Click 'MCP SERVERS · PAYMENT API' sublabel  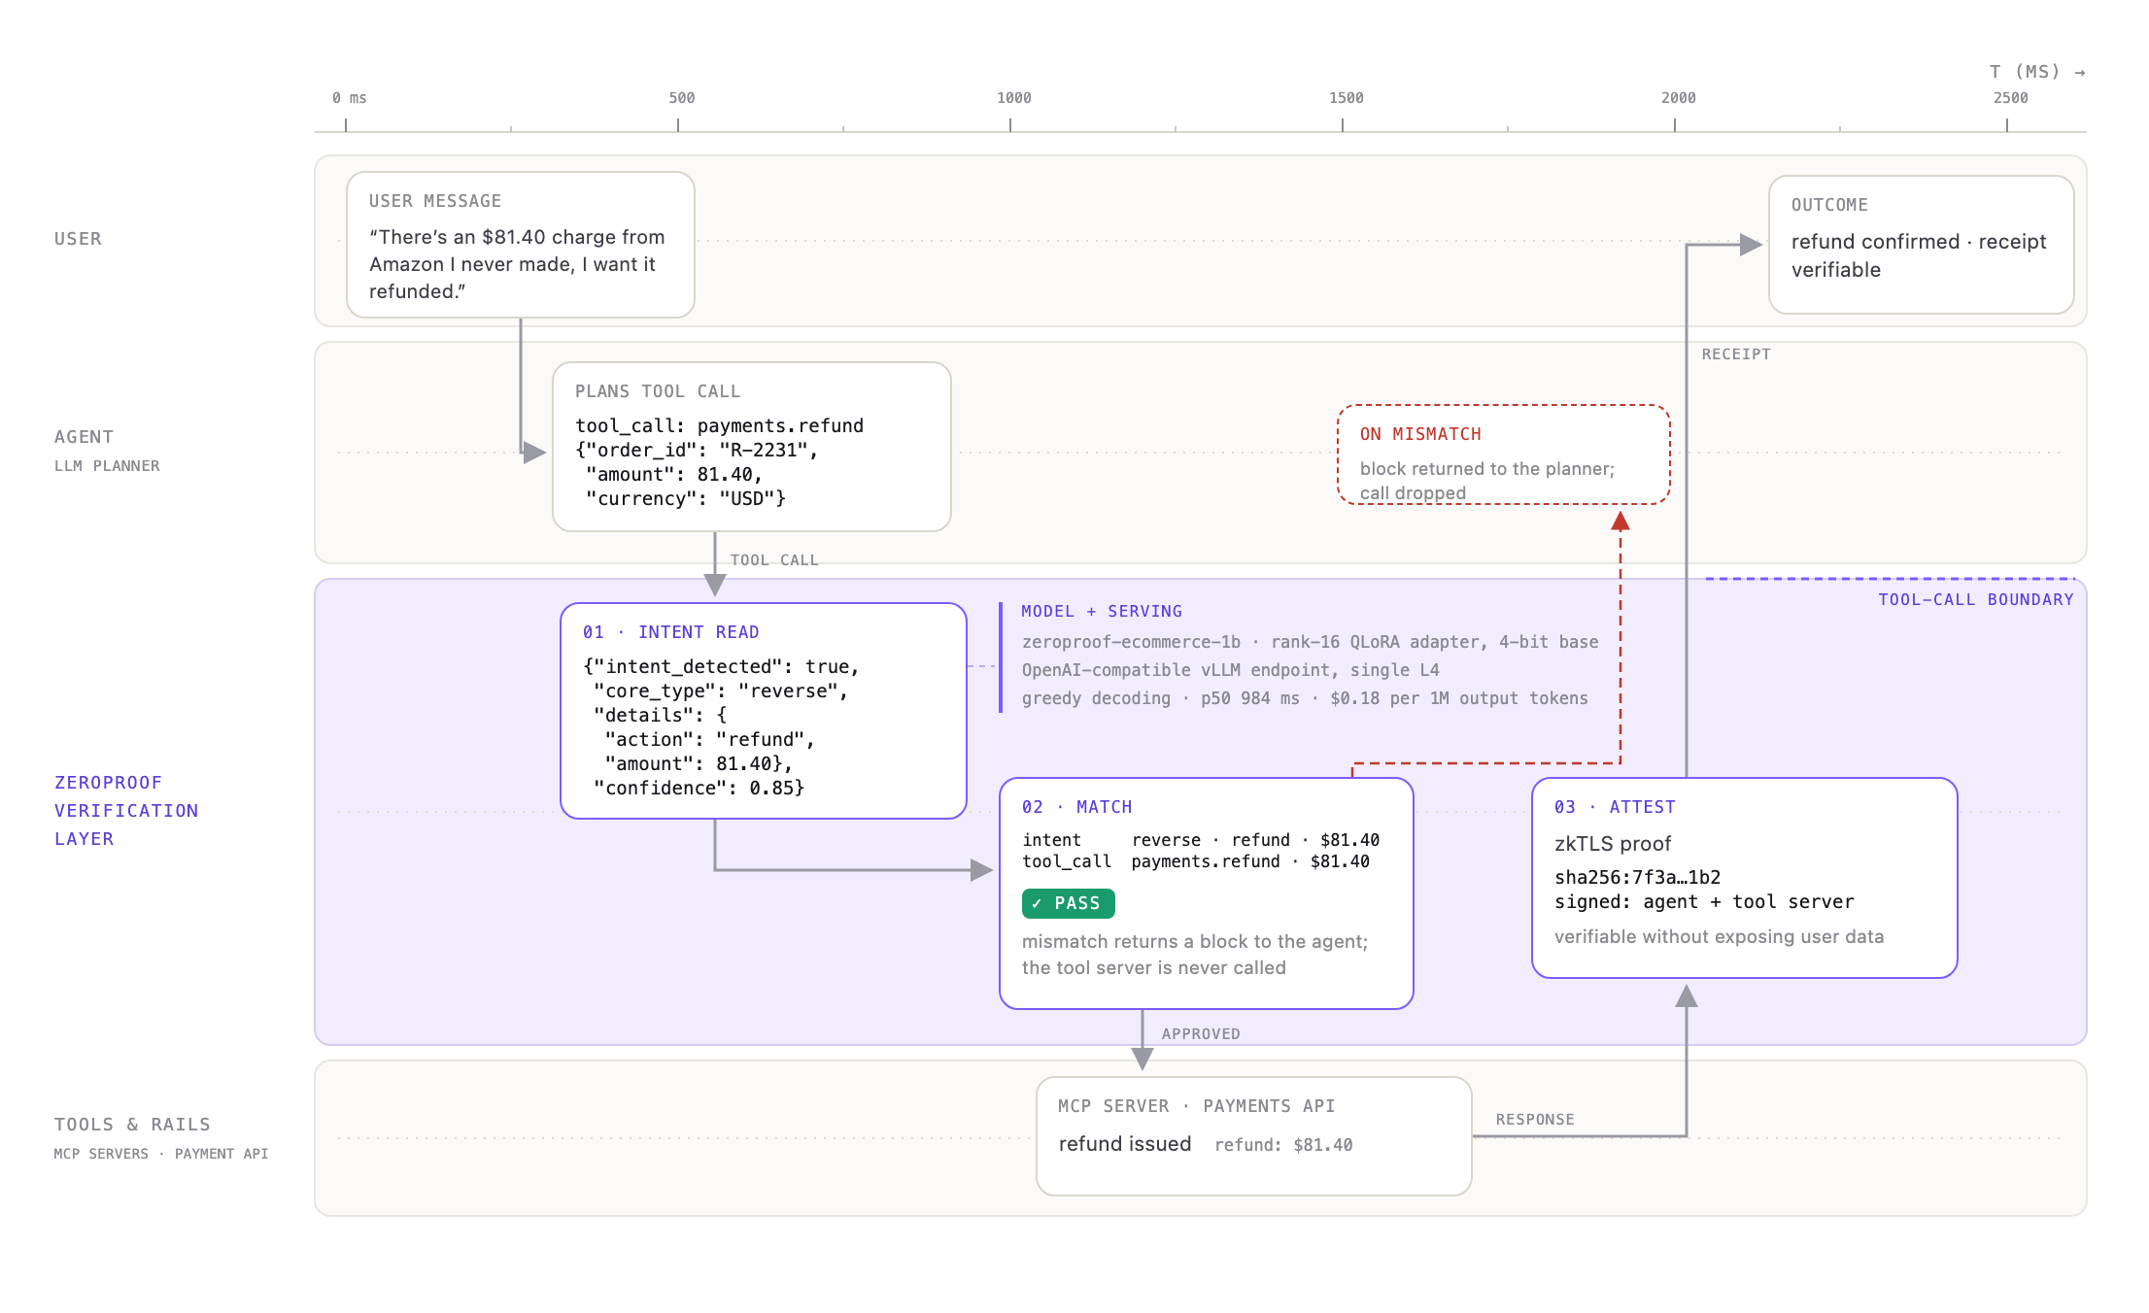pyautogui.click(x=161, y=1154)
